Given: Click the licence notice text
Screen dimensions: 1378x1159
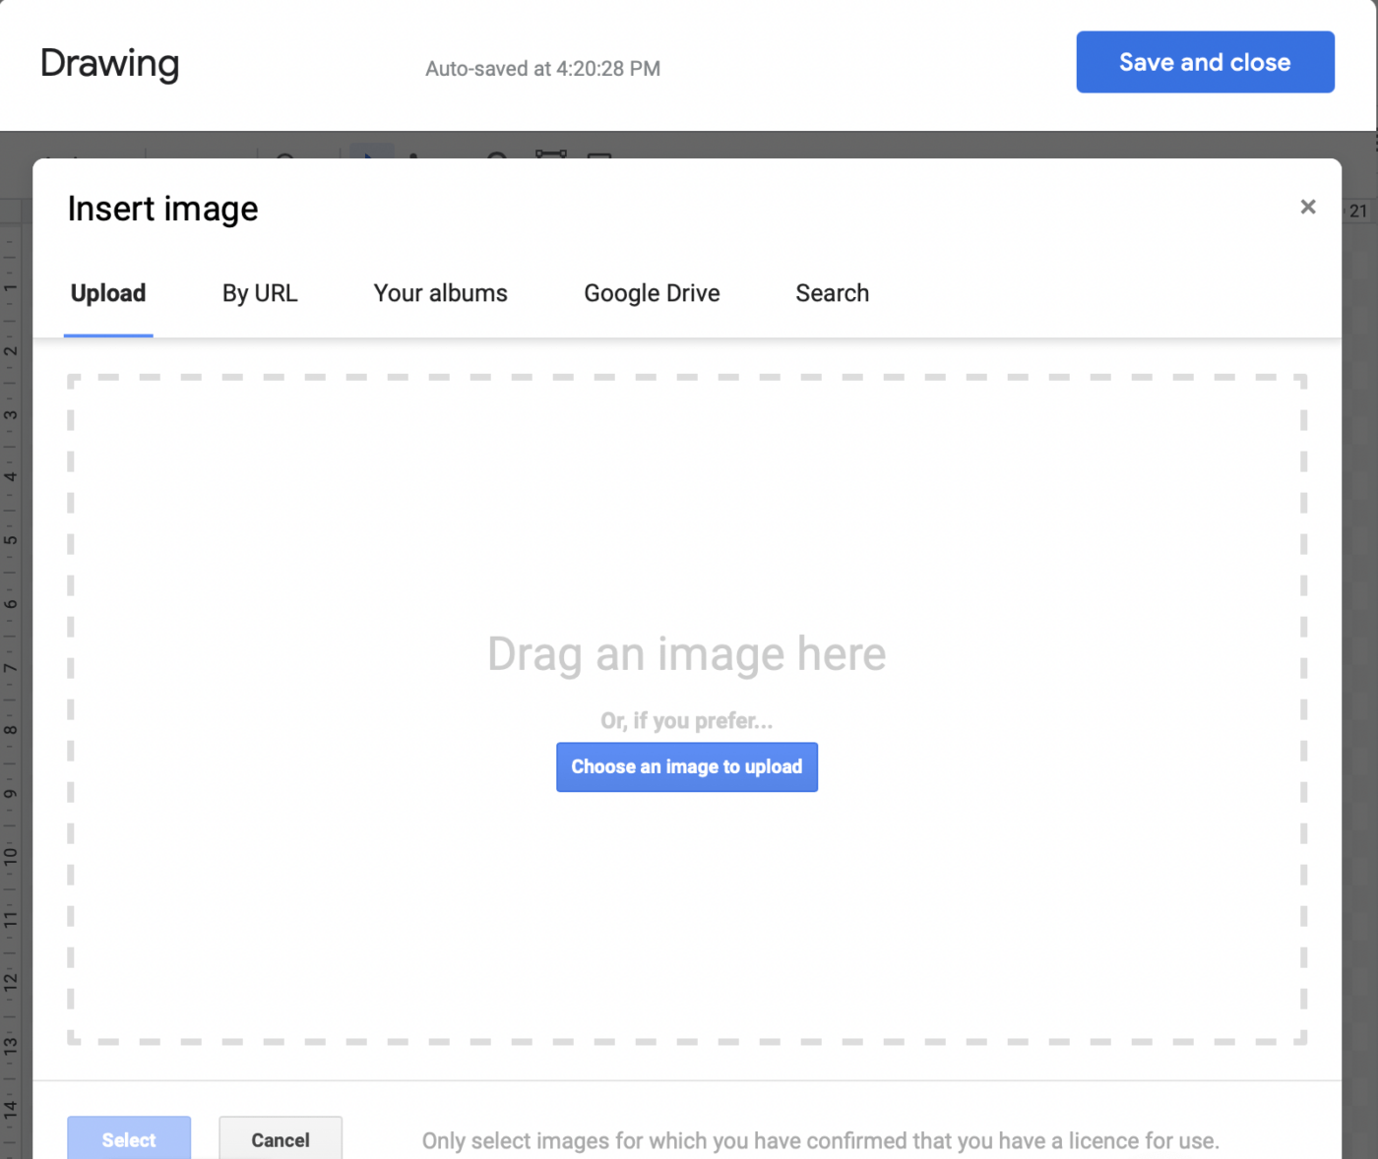Looking at the screenshot, I should tap(820, 1140).
